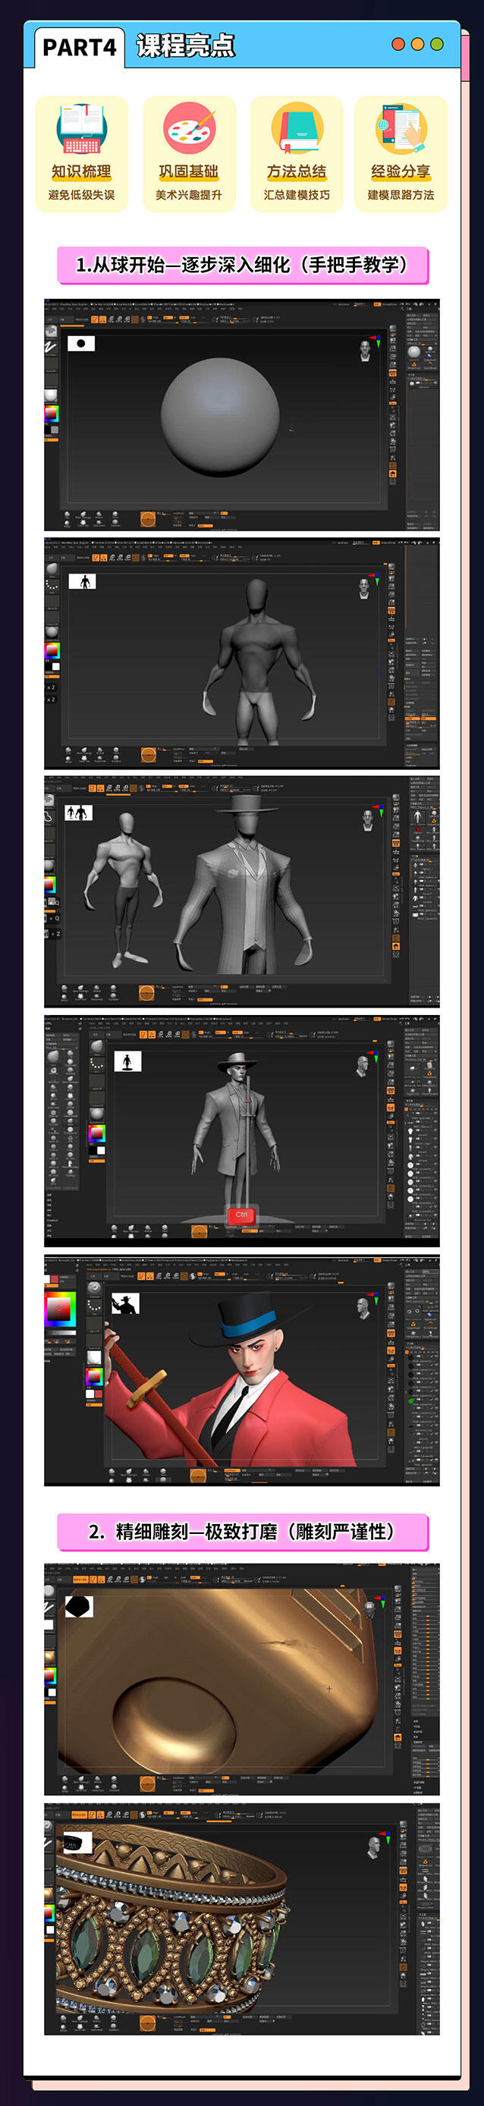Click the 经验分享 card title
This screenshot has width=484, height=2106.
point(401,171)
